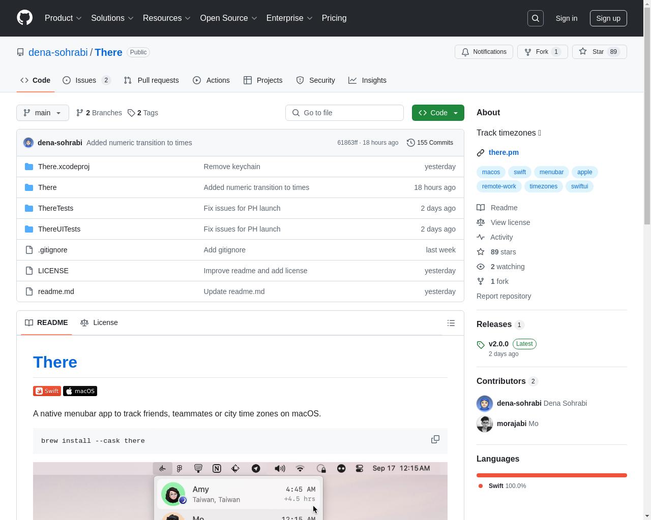
Task: Click the menubar topic tag
Action: 551,172
